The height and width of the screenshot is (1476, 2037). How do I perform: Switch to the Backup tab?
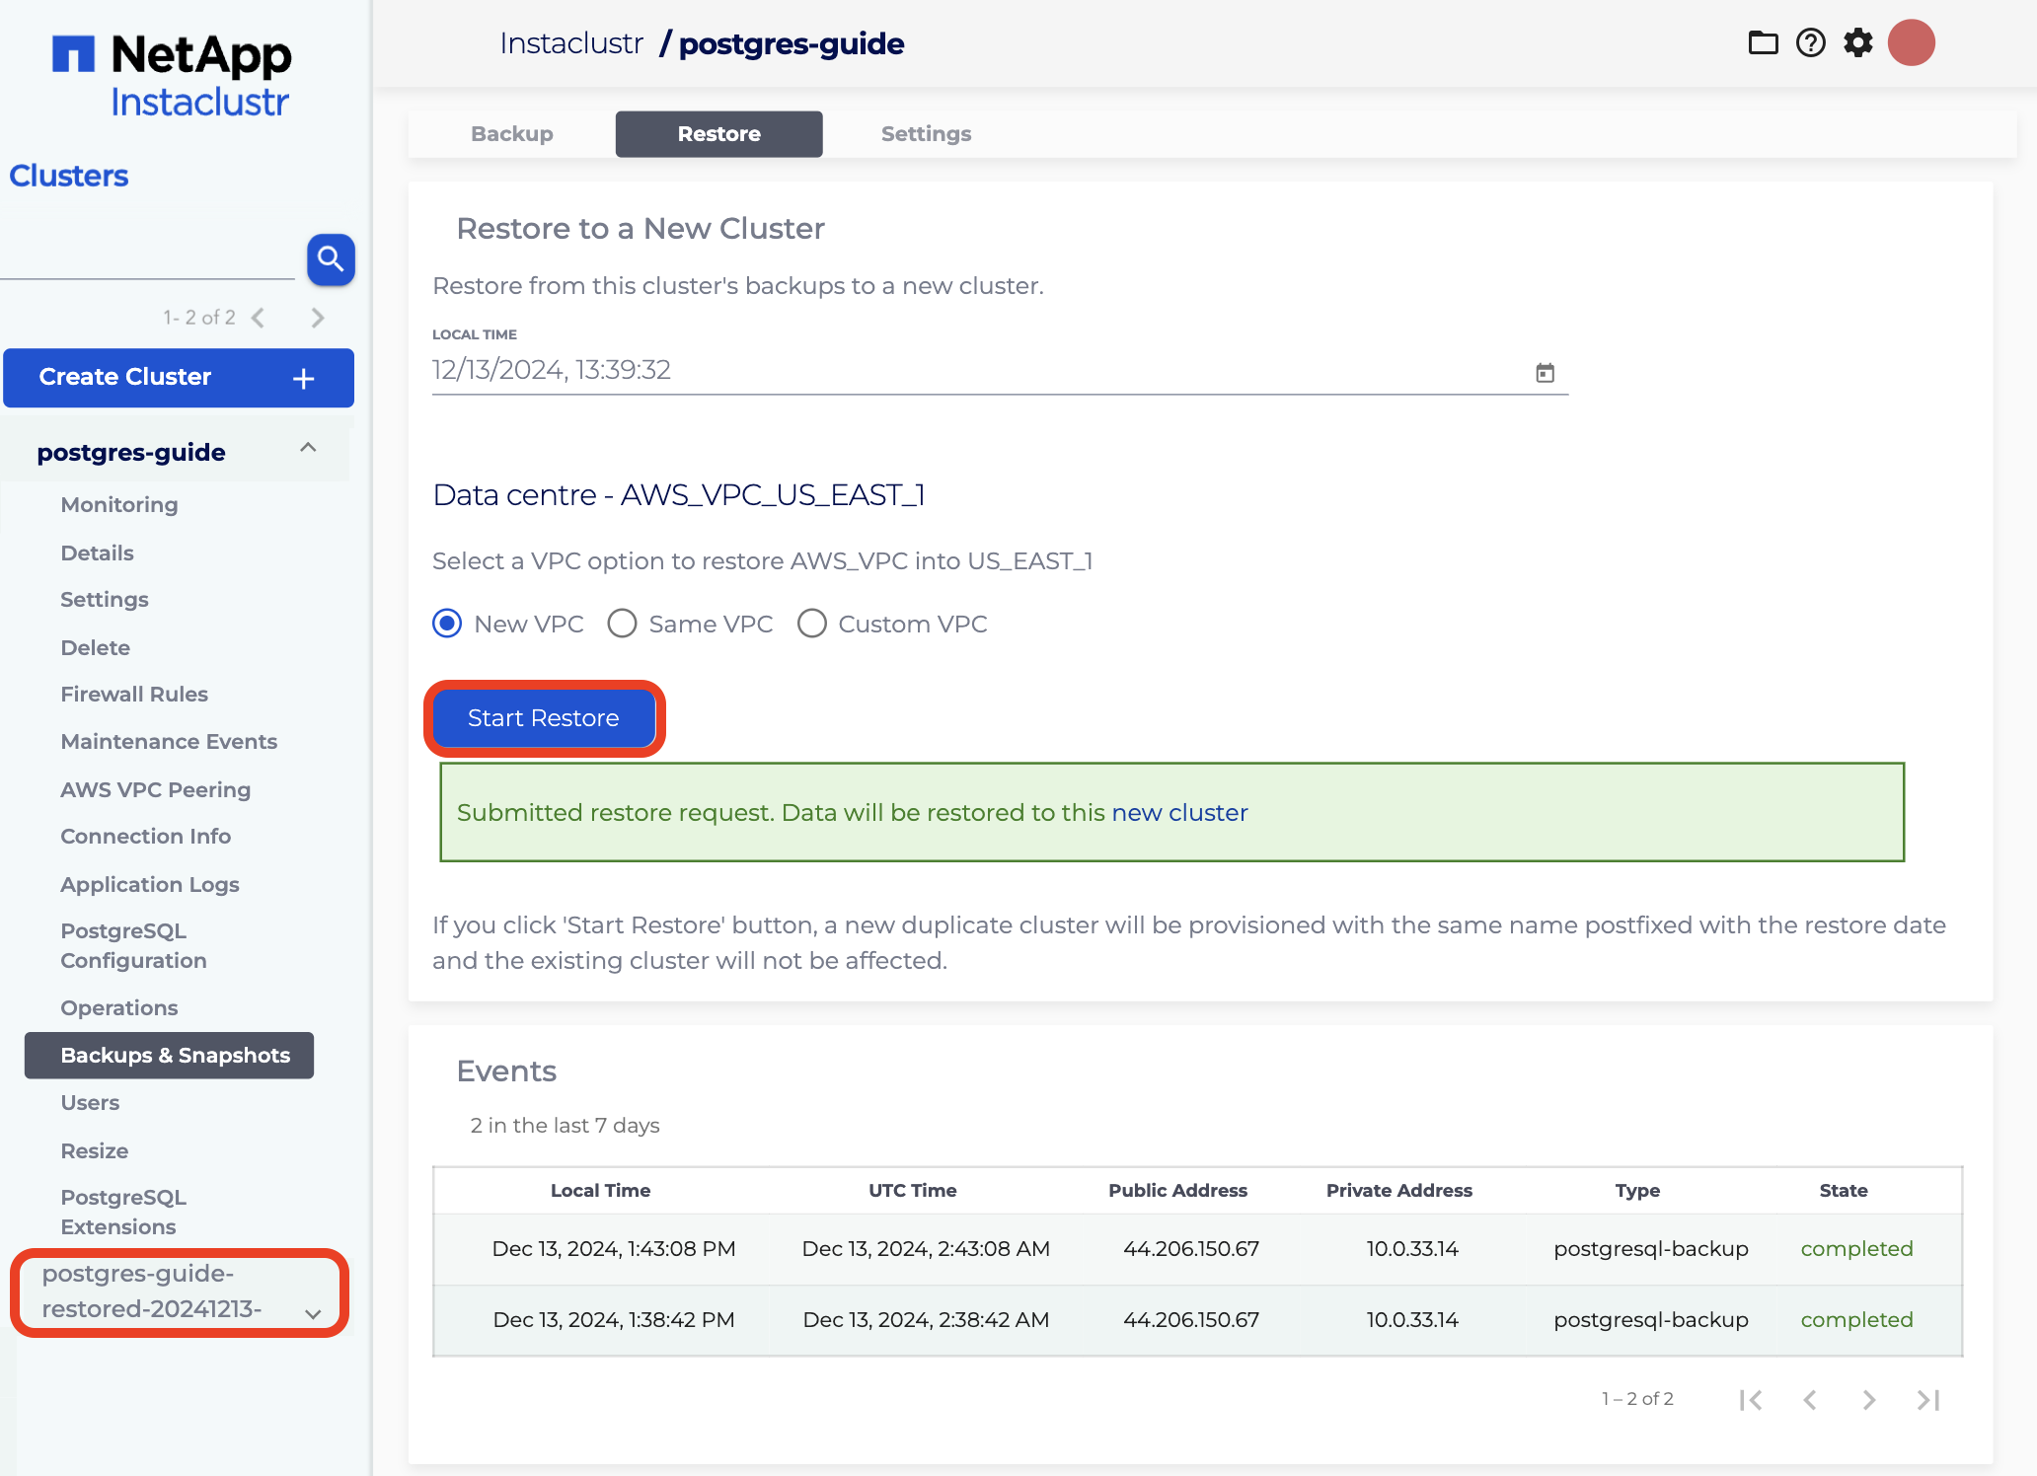(511, 134)
